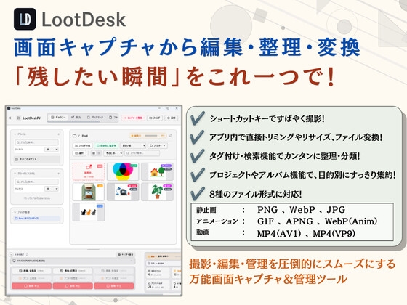Switch to list view icon
Viewport: 407px width, 305px height.
point(99,153)
